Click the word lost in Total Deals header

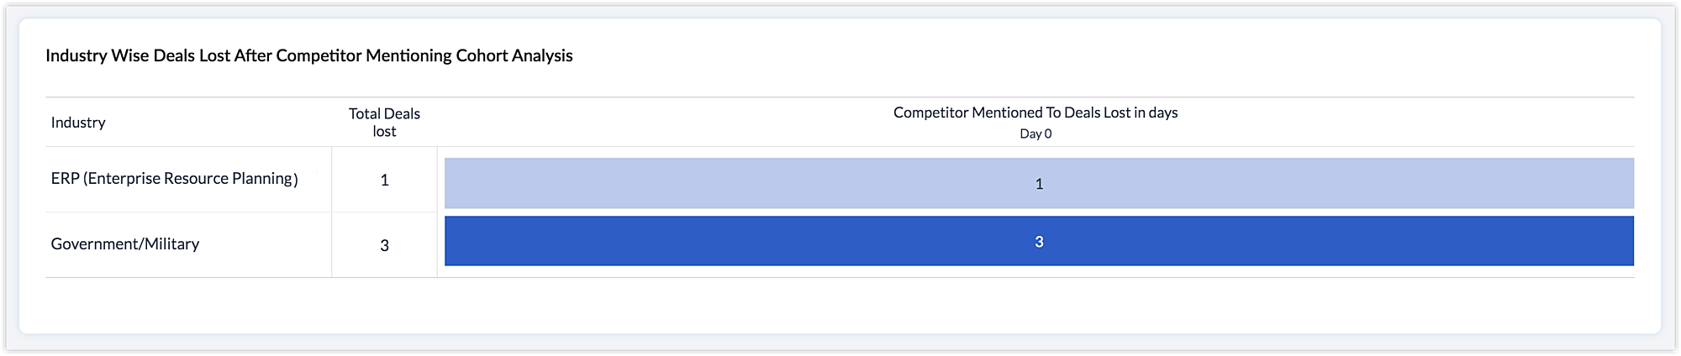tap(384, 132)
